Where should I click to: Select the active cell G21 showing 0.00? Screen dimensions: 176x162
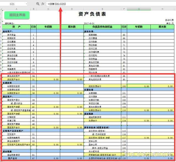click(x=139, y=86)
